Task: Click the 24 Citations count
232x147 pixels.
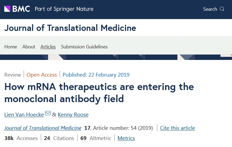Action: click(59, 138)
